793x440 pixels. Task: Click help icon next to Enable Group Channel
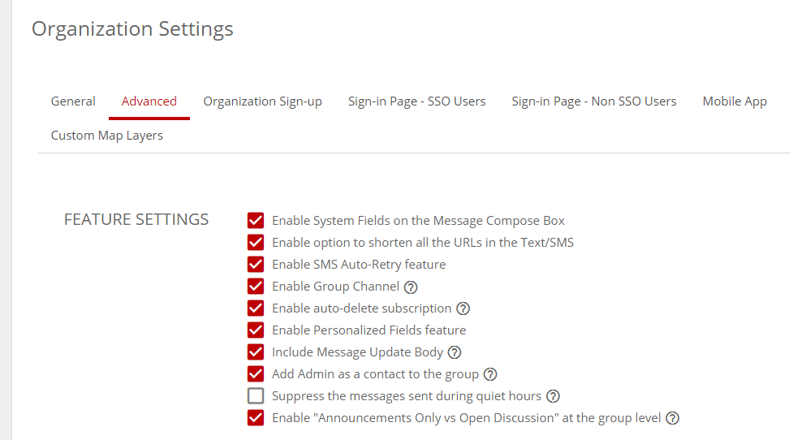click(411, 287)
